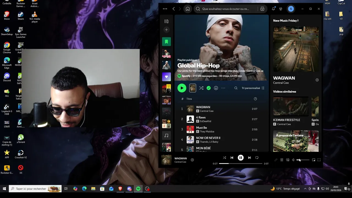Screen dimensions: 352x198
Task: Skip to next track
Action: click(x=249, y=158)
